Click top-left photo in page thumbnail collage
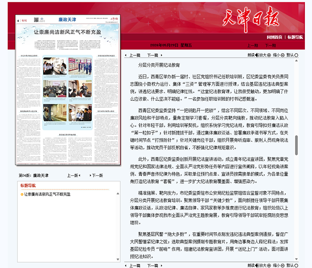The width and height of the screenshot is (312, 268). (55, 66)
